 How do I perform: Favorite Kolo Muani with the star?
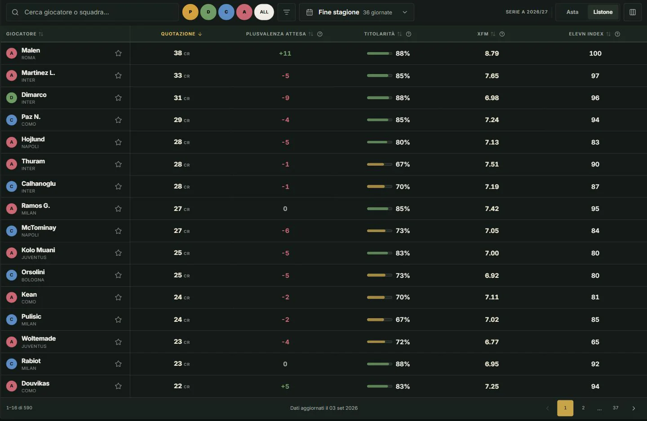click(x=118, y=253)
